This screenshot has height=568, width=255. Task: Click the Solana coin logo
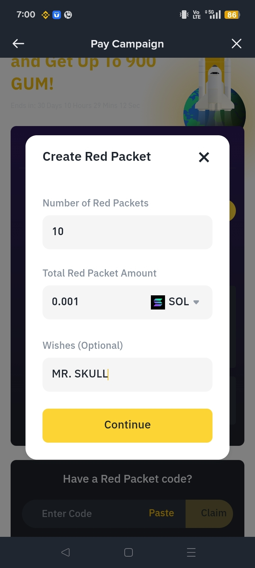click(158, 302)
